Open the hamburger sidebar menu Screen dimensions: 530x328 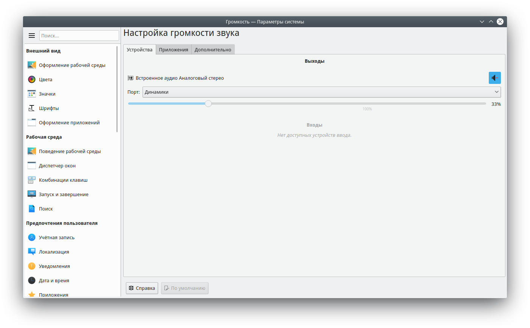pyautogui.click(x=32, y=36)
